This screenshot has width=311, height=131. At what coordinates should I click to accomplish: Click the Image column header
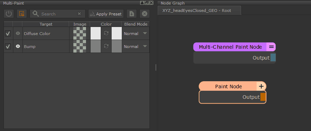point(80,24)
